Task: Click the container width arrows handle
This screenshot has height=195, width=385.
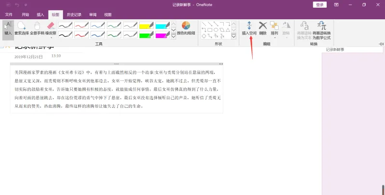Action: (x=221, y=64)
